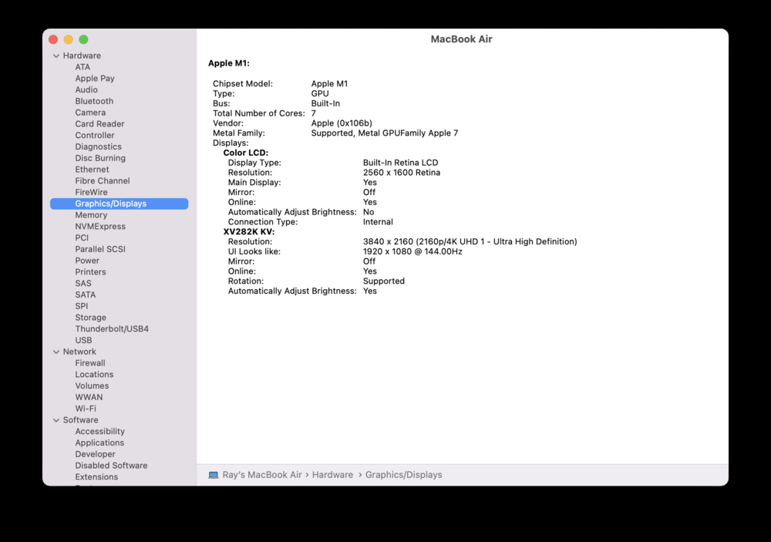Image resolution: width=771 pixels, height=542 pixels.
Task: Select Storage in the Hardware list
Action: 90,318
